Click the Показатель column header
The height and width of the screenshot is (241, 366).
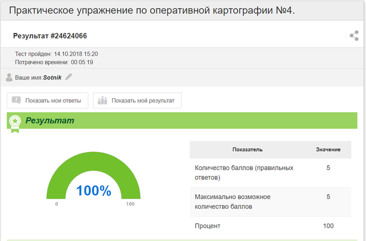[248, 149]
